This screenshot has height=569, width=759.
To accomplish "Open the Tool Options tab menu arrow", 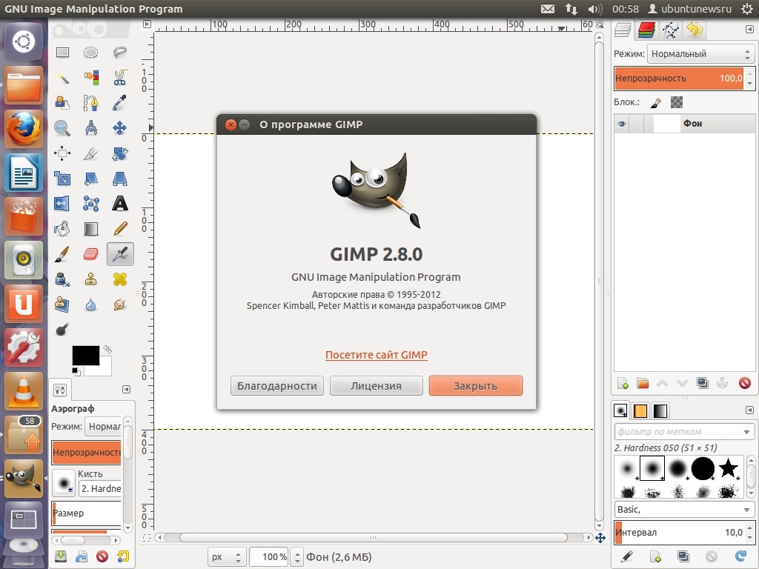I will coord(126,390).
